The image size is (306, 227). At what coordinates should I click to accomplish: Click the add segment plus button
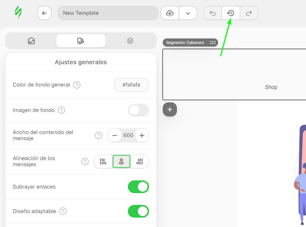point(170,109)
